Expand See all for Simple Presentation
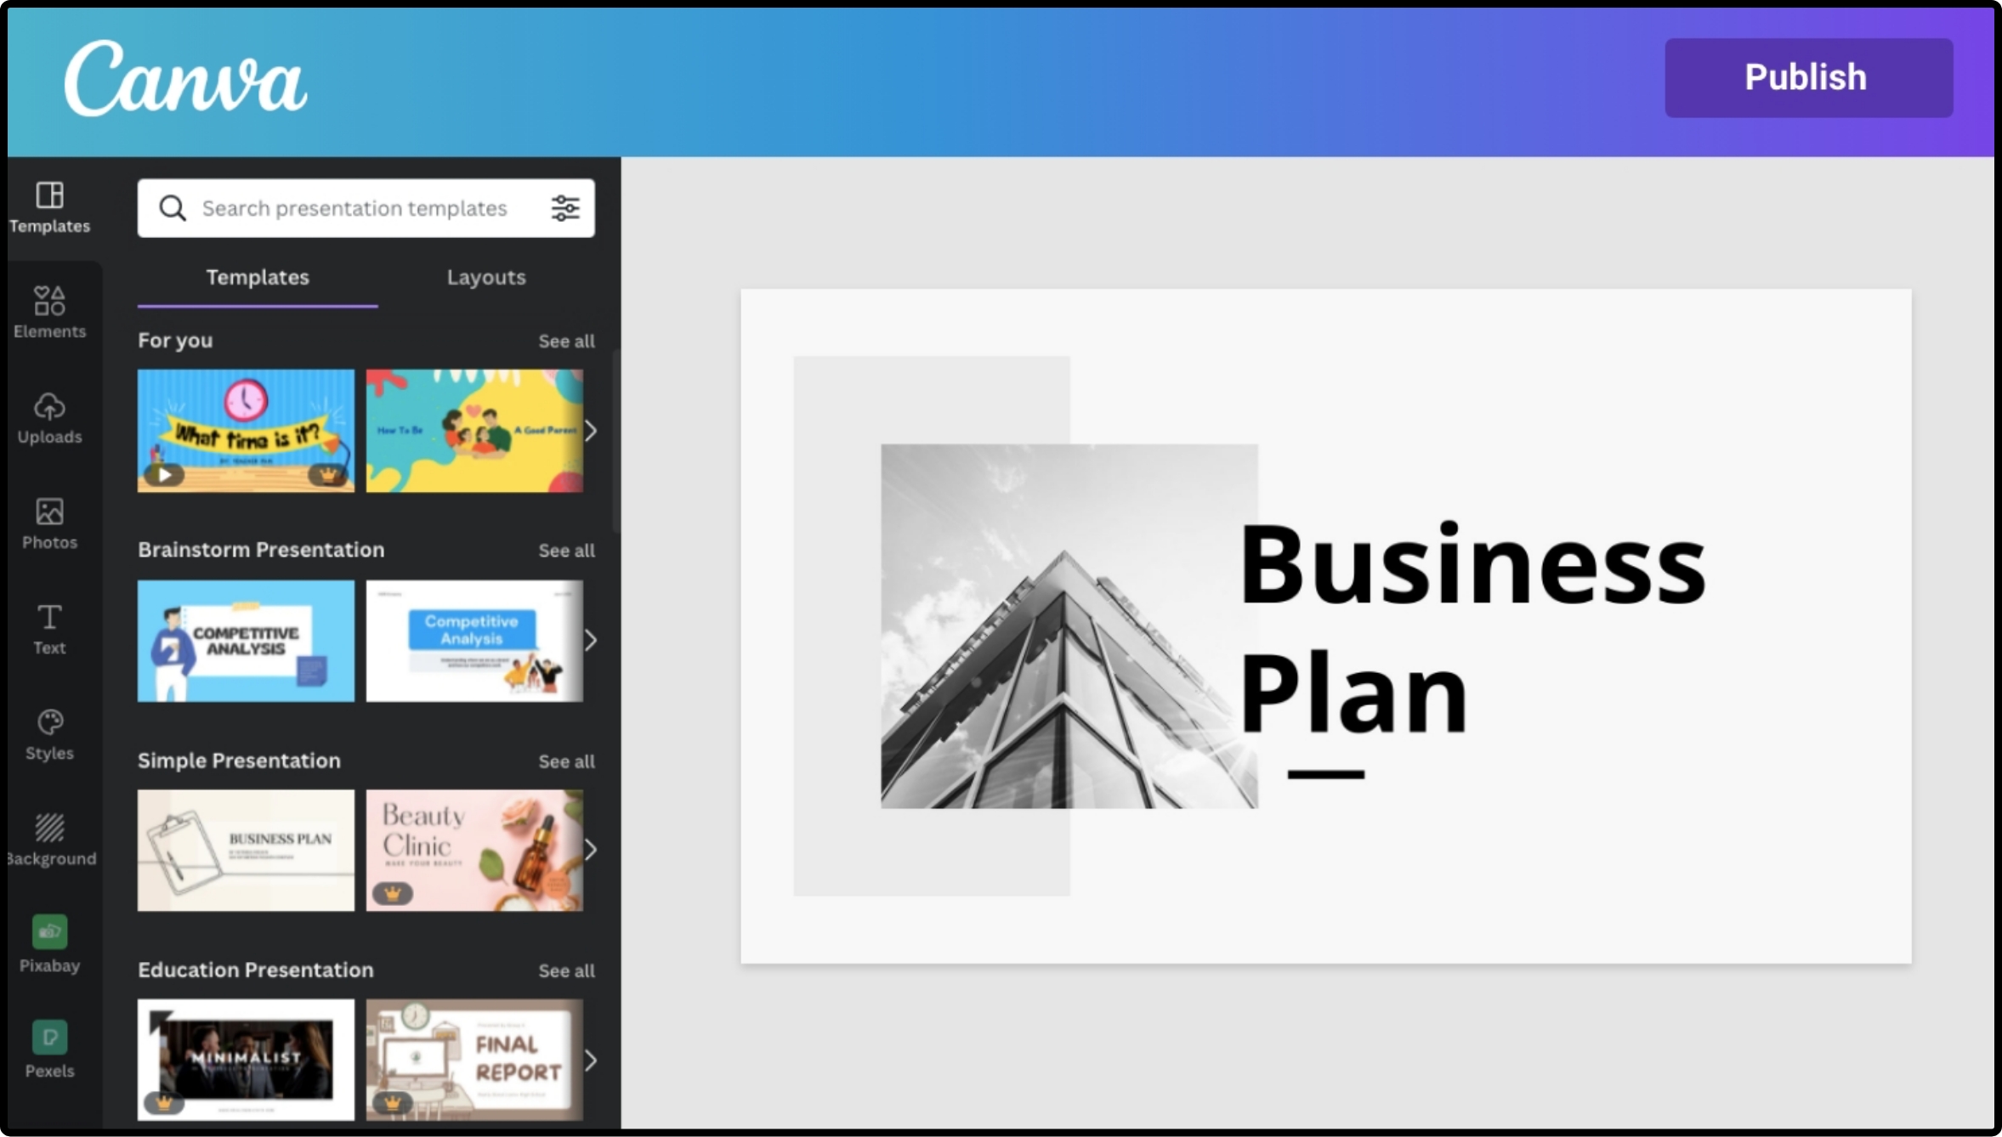 coord(565,761)
